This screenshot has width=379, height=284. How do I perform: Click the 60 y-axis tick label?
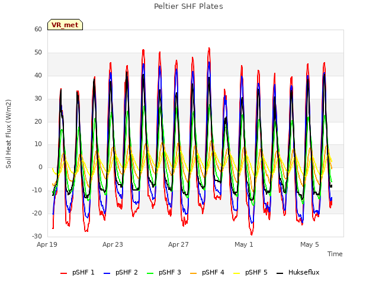pos(38,30)
